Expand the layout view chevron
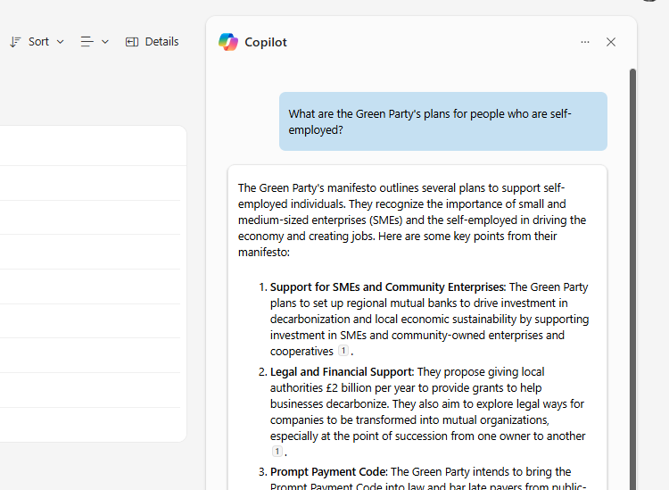Viewport: 669px width, 490px height. point(105,42)
